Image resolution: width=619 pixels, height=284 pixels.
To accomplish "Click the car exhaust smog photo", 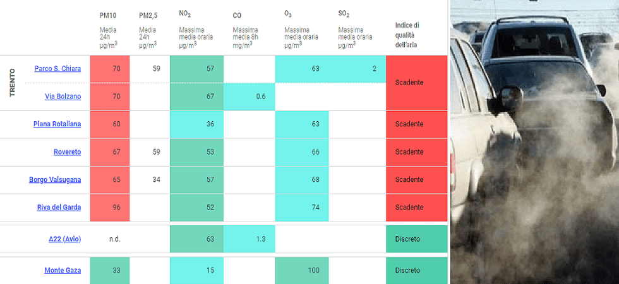I will (x=534, y=142).
